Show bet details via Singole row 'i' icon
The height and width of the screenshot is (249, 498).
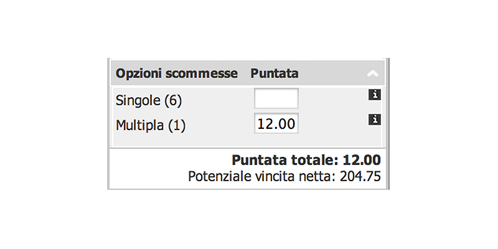tap(375, 95)
